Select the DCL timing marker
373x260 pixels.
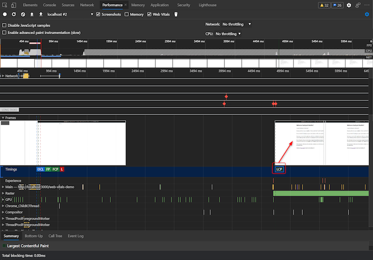pos(40,169)
